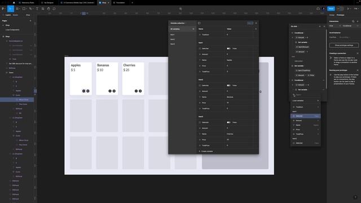Click the Share button
Screen dimensions: 361x203
pyautogui.click(x=331, y=9)
